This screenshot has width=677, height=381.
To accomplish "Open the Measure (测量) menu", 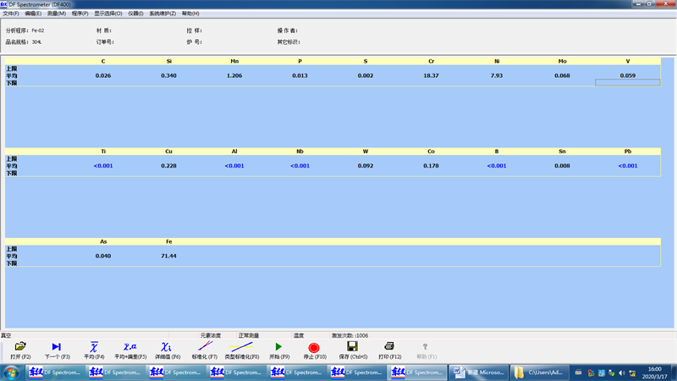I will pos(57,14).
